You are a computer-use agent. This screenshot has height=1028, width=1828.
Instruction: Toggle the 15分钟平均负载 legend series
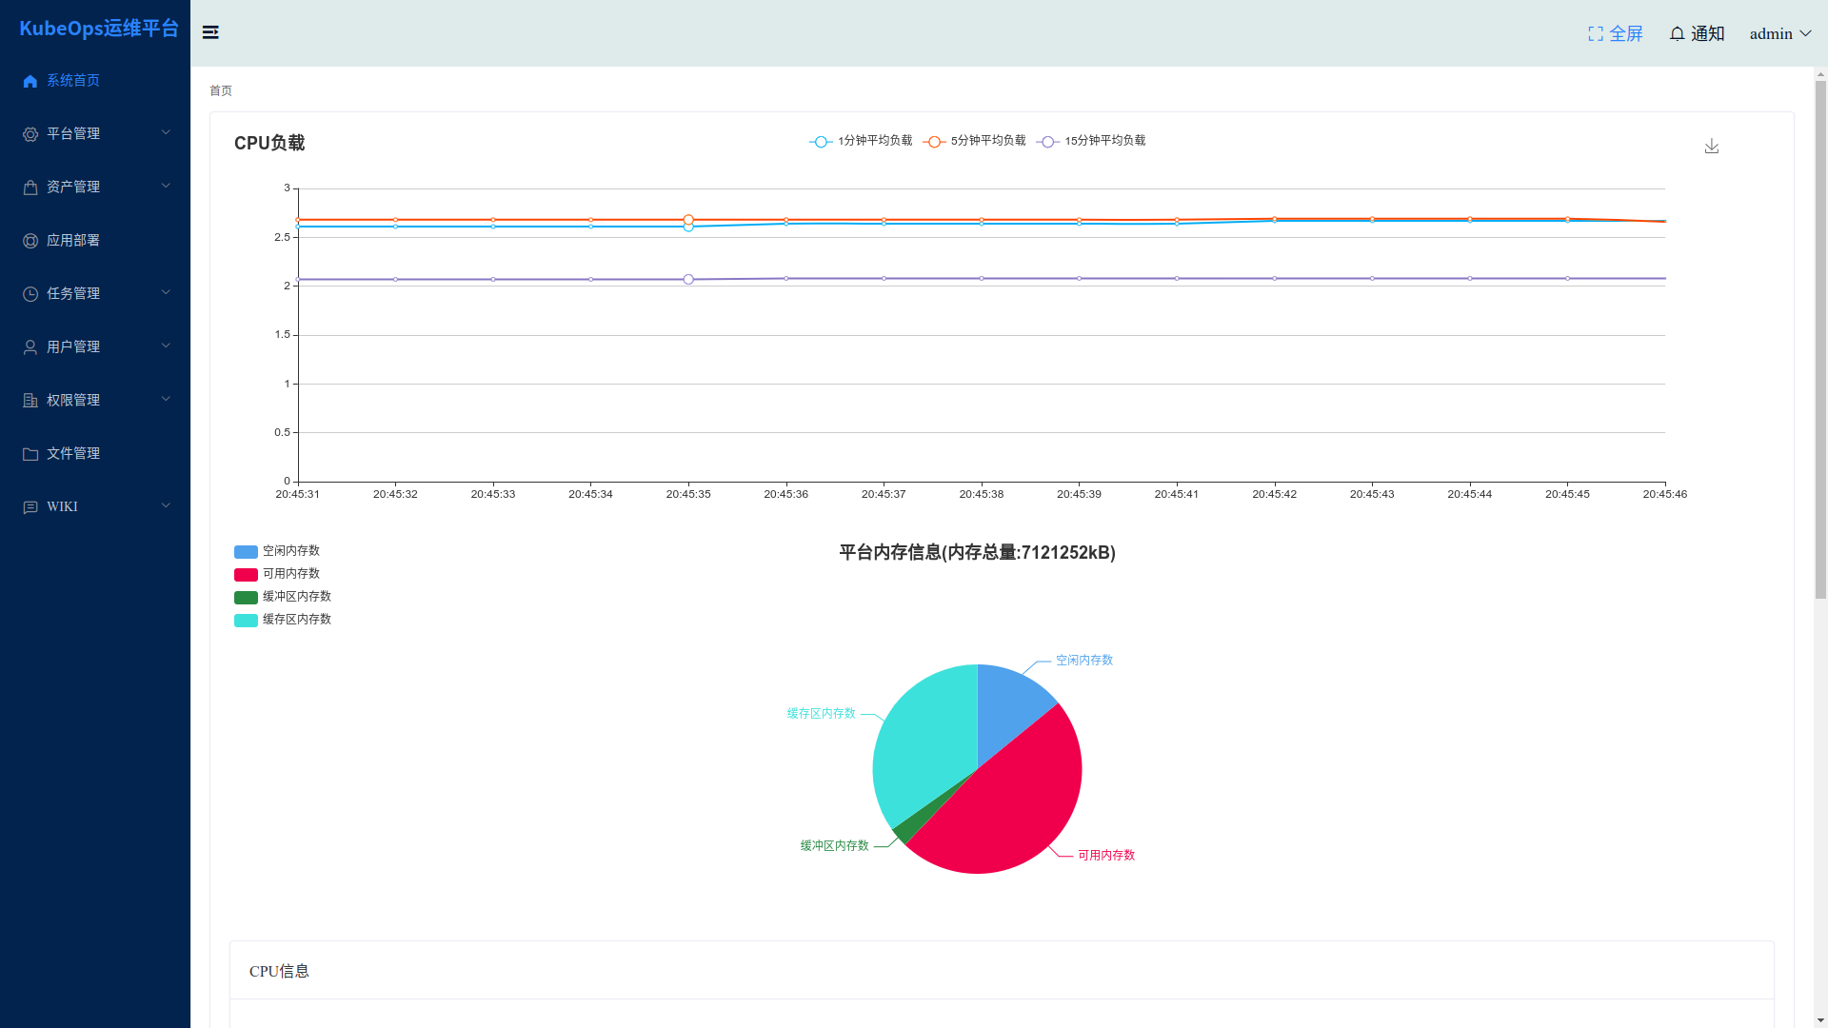pos(1091,141)
